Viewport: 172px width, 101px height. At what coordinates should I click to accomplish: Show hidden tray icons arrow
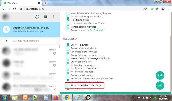[x=135, y=98]
